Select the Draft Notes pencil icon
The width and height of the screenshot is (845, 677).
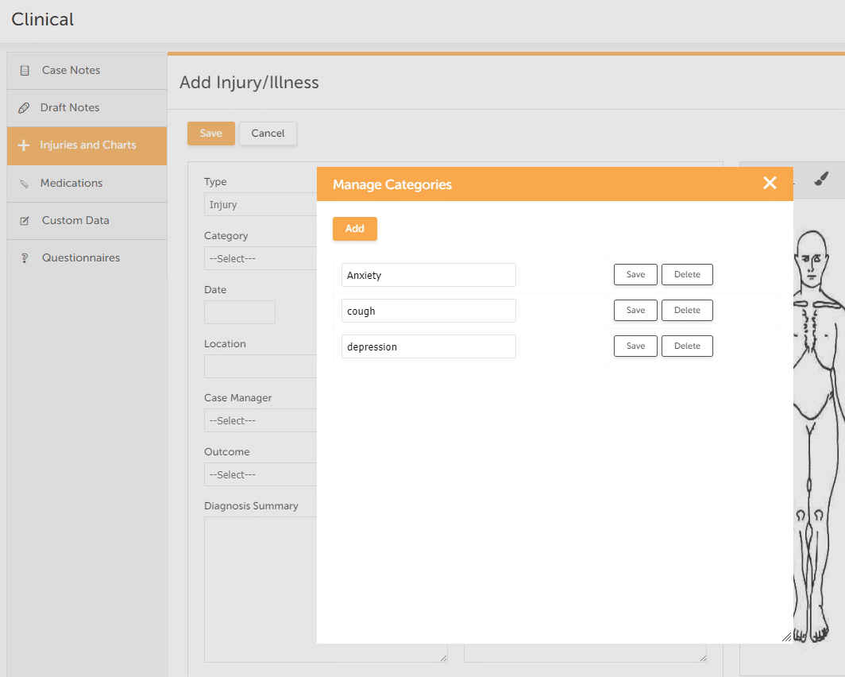24,107
